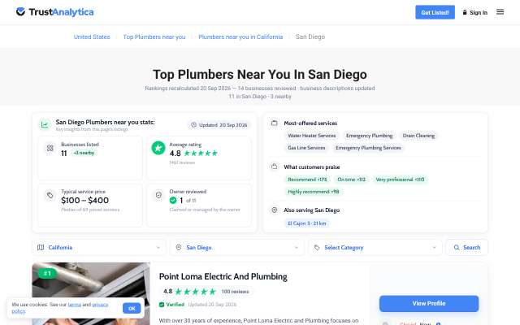Viewport: 520px width, 325px height.
Task: Select the Gas Line Services tag
Action: coord(306,148)
